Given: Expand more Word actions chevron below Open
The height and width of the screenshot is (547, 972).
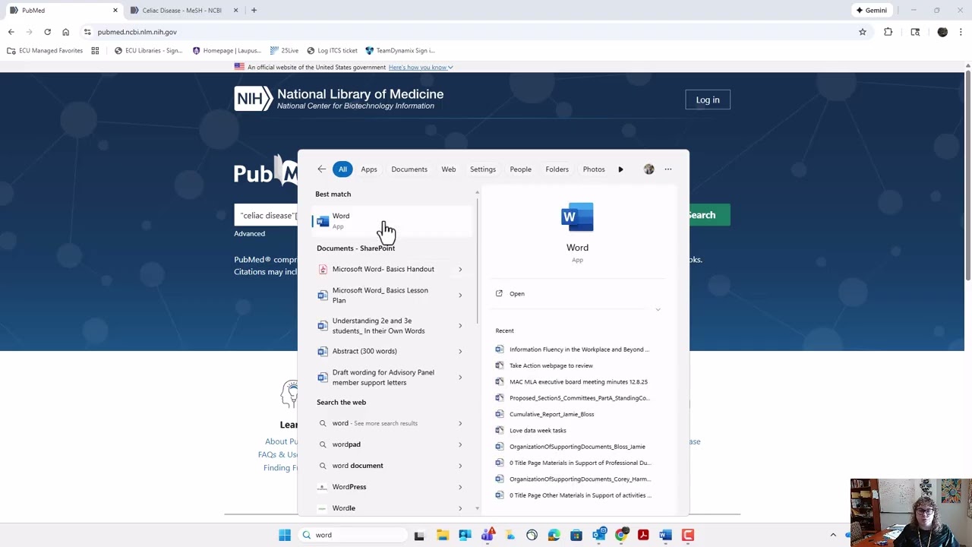Looking at the screenshot, I should (x=658, y=310).
